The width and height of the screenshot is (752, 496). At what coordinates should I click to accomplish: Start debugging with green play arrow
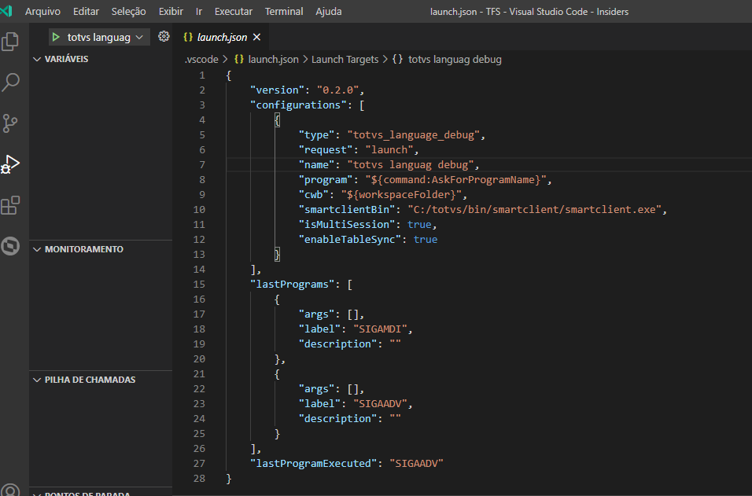(56, 37)
